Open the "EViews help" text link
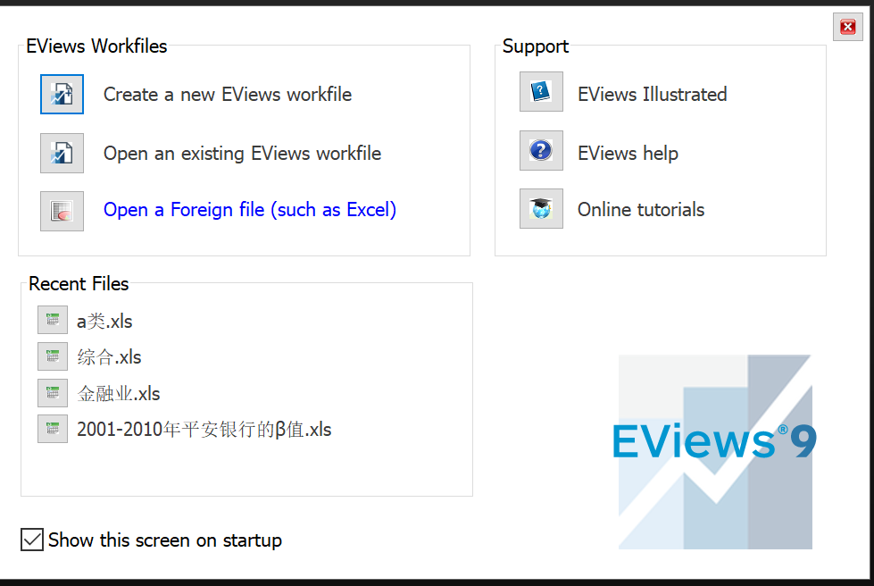The width and height of the screenshot is (874, 586). click(628, 154)
